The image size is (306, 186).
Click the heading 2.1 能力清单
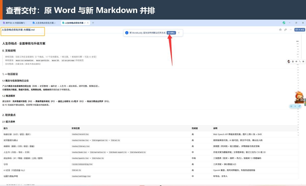[9, 122]
